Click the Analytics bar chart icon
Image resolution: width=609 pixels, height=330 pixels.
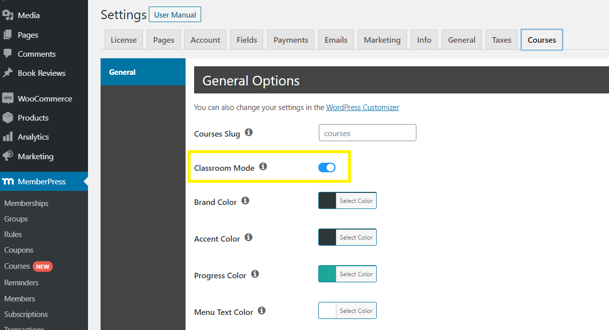click(8, 137)
